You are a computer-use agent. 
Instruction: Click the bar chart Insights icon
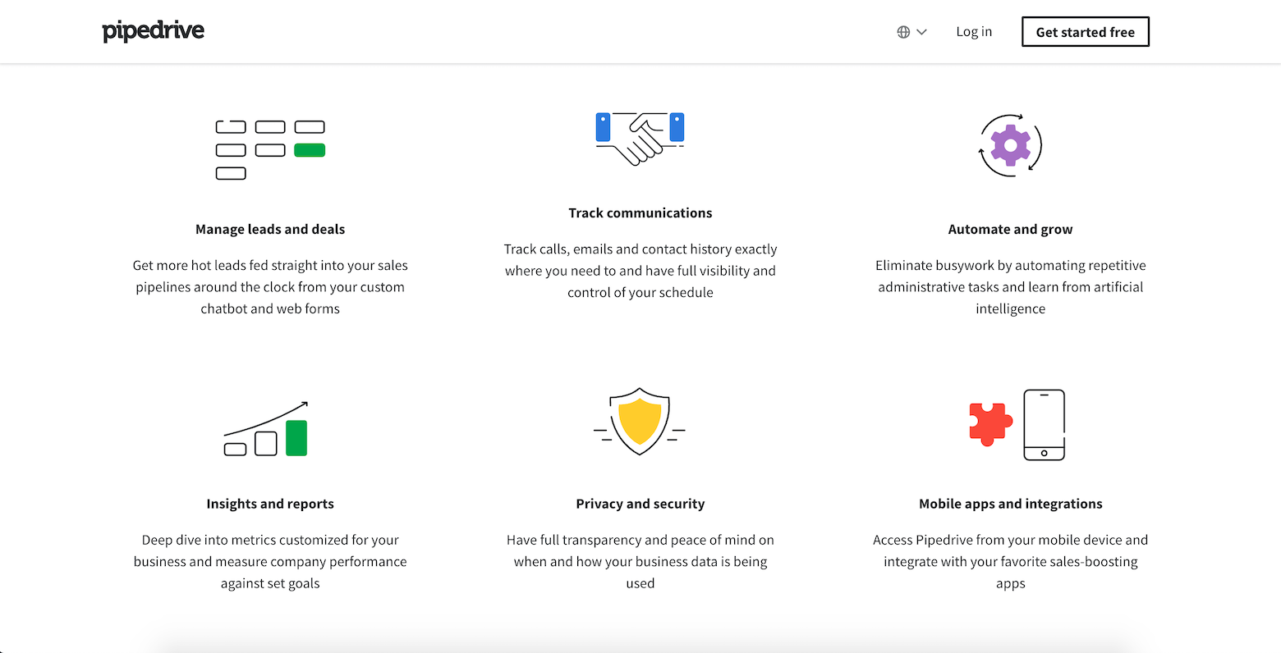(266, 428)
